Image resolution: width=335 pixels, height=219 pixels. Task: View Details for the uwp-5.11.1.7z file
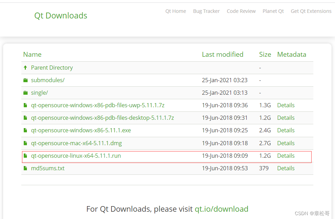(286, 105)
